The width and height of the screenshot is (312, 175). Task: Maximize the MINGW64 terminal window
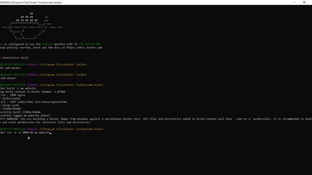pyautogui.click(x=304, y=2)
